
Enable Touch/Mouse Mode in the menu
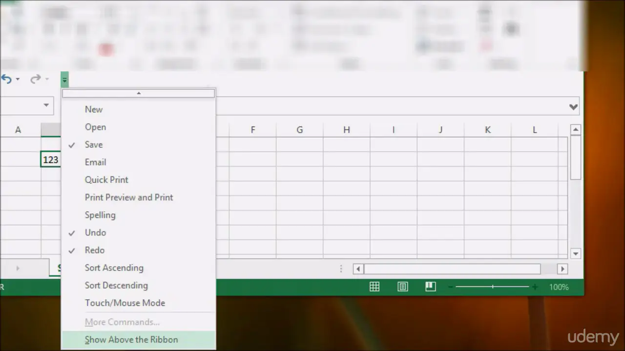(x=138, y=303)
